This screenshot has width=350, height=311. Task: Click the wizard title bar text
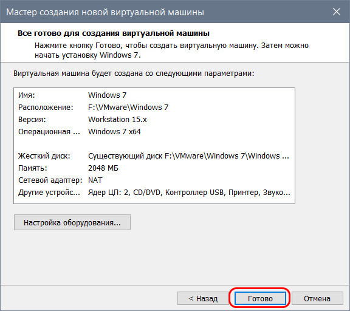pos(105,12)
